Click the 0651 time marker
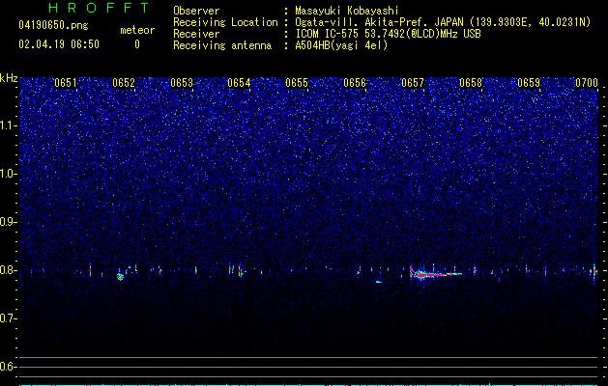The height and width of the screenshot is (386, 608). [66, 83]
